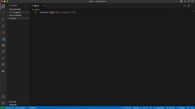Screen dimensions: 195x109
Task: Open the Run and Debug view
Action: click(3, 26)
